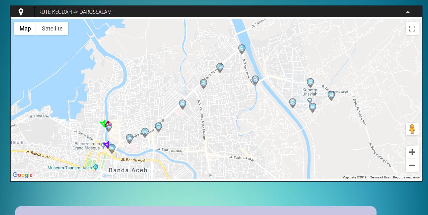The height and width of the screenshot is (215, 428).
Task: Click the Rute Keudah -> Darussalam title
Action: point(75,12)
